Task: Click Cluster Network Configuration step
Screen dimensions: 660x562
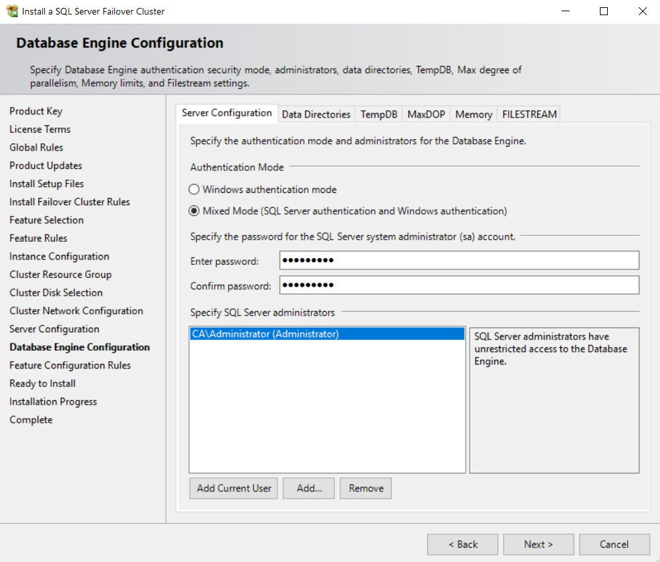Action: click(76, 311)
